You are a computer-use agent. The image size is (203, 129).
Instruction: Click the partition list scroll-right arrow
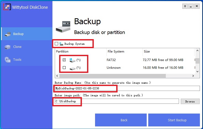[x=193, y=76]
